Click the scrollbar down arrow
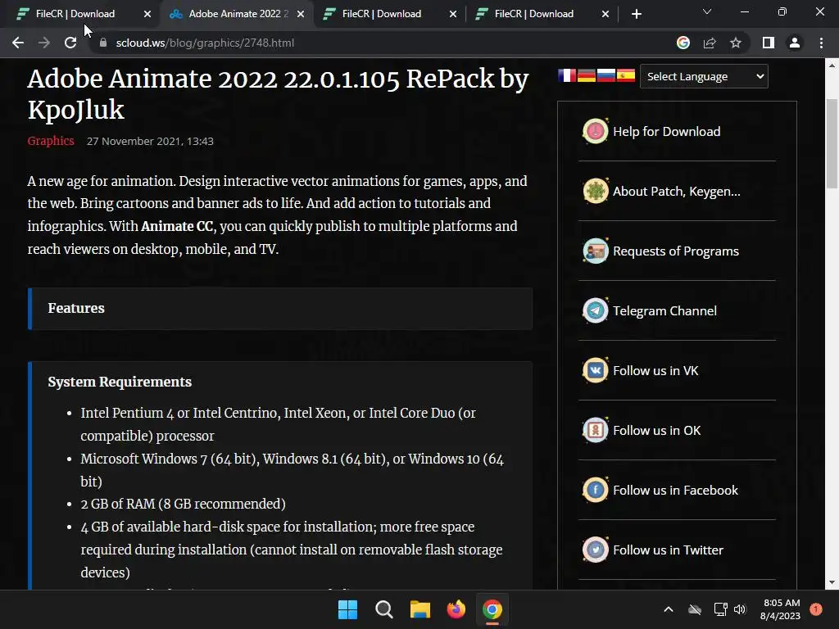The height and width of the screenshot is (629, 839). (x=832, y=582)
